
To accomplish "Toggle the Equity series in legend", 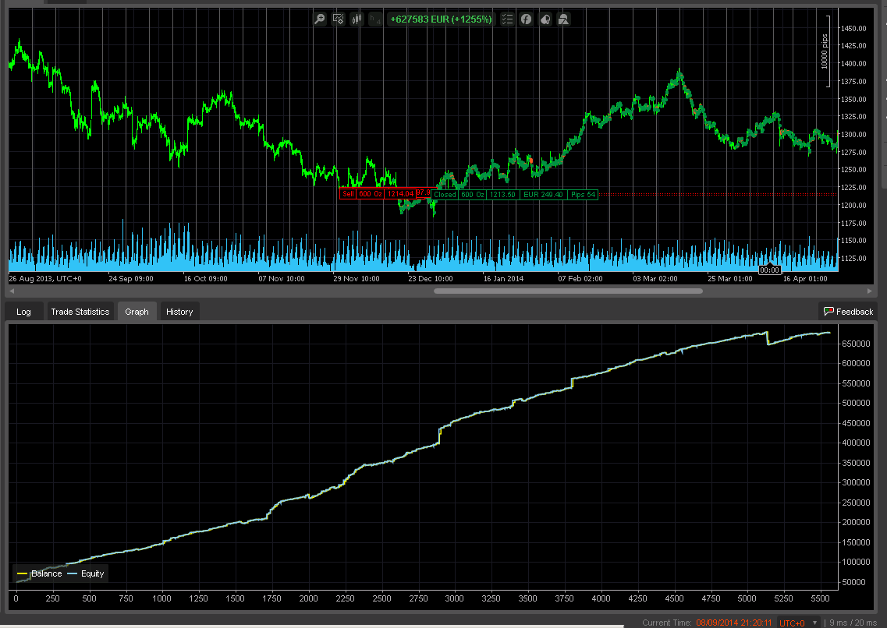I will tap(85, 573).
